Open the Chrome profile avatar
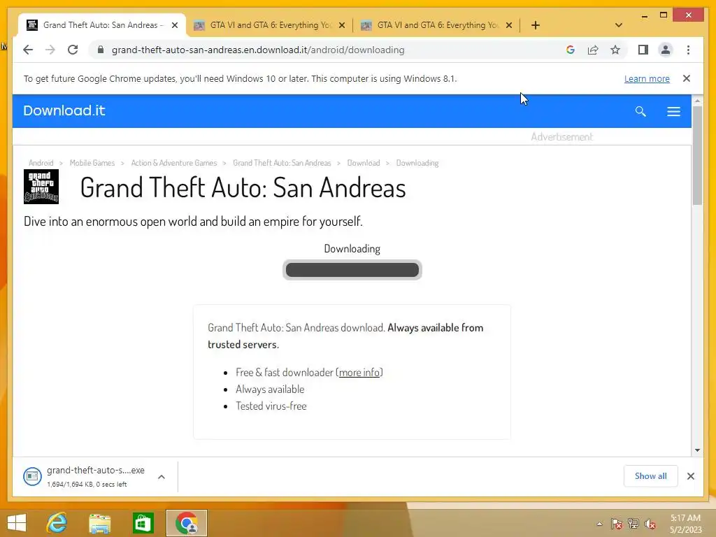 666,50
